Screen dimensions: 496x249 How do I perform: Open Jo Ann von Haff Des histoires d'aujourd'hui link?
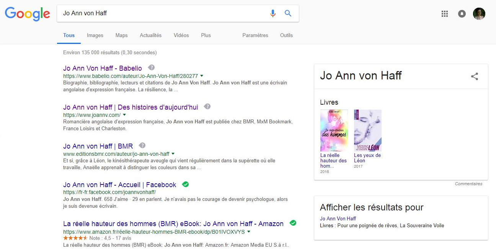(131, 107)
